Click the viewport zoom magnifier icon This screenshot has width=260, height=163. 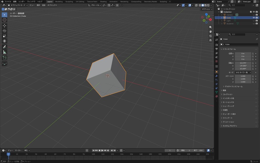(x=210, y=27)
